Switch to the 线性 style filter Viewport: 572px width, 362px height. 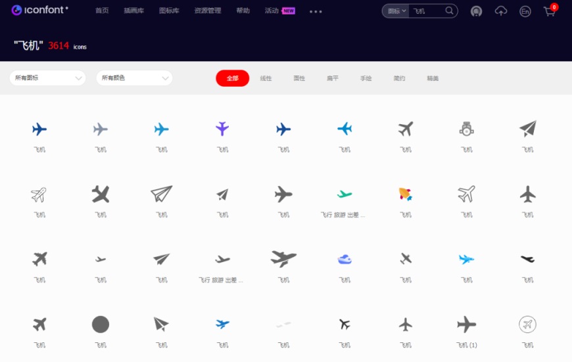point(266,78)
